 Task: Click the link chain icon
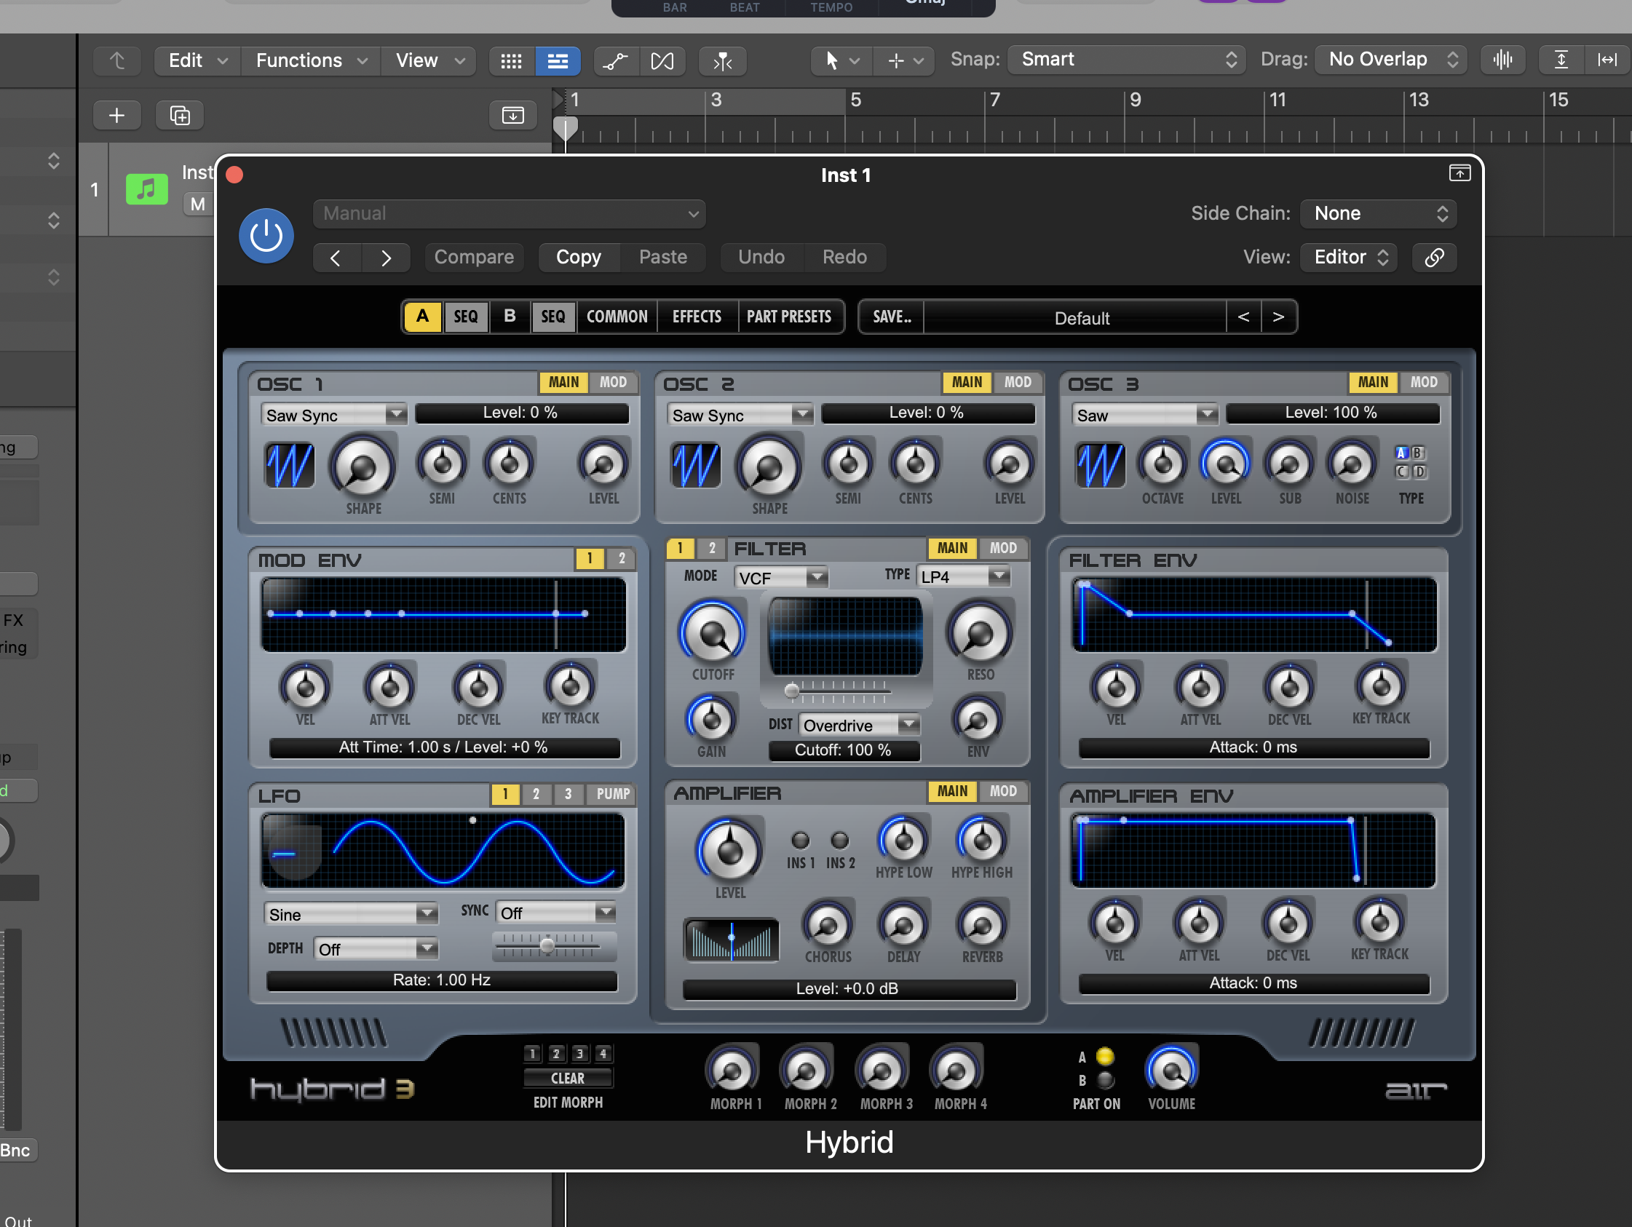[1433, 258]
